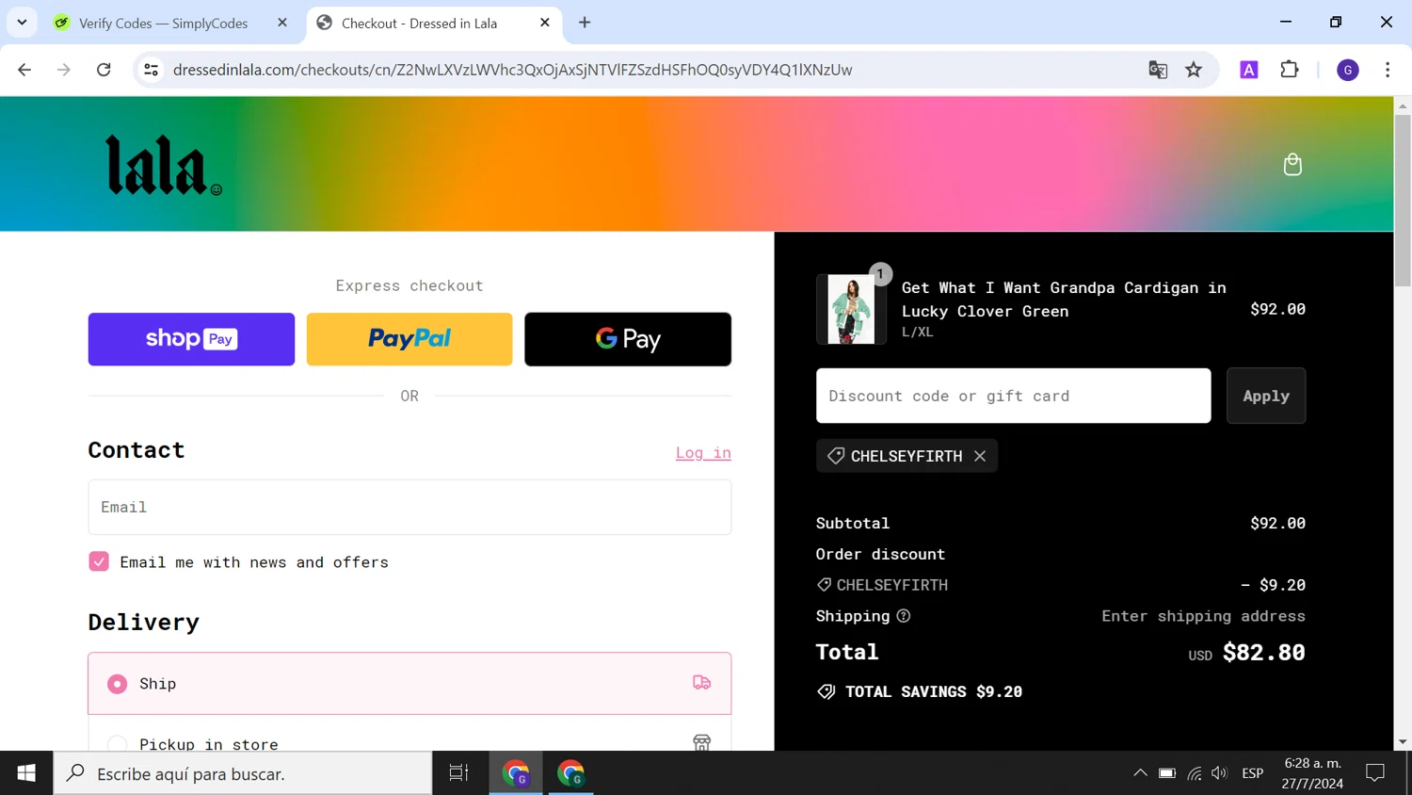The image size is (1412, 795).
Task: Go back to the previous page
Action: [x=24, y=70]
